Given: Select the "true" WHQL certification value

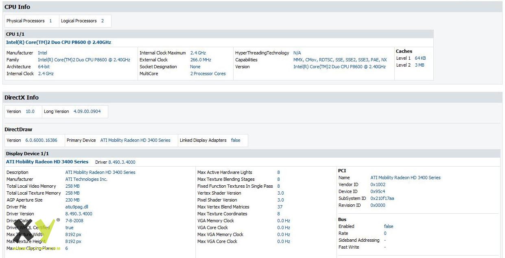Looking at the screenshot, I should [x=70, y=228].
